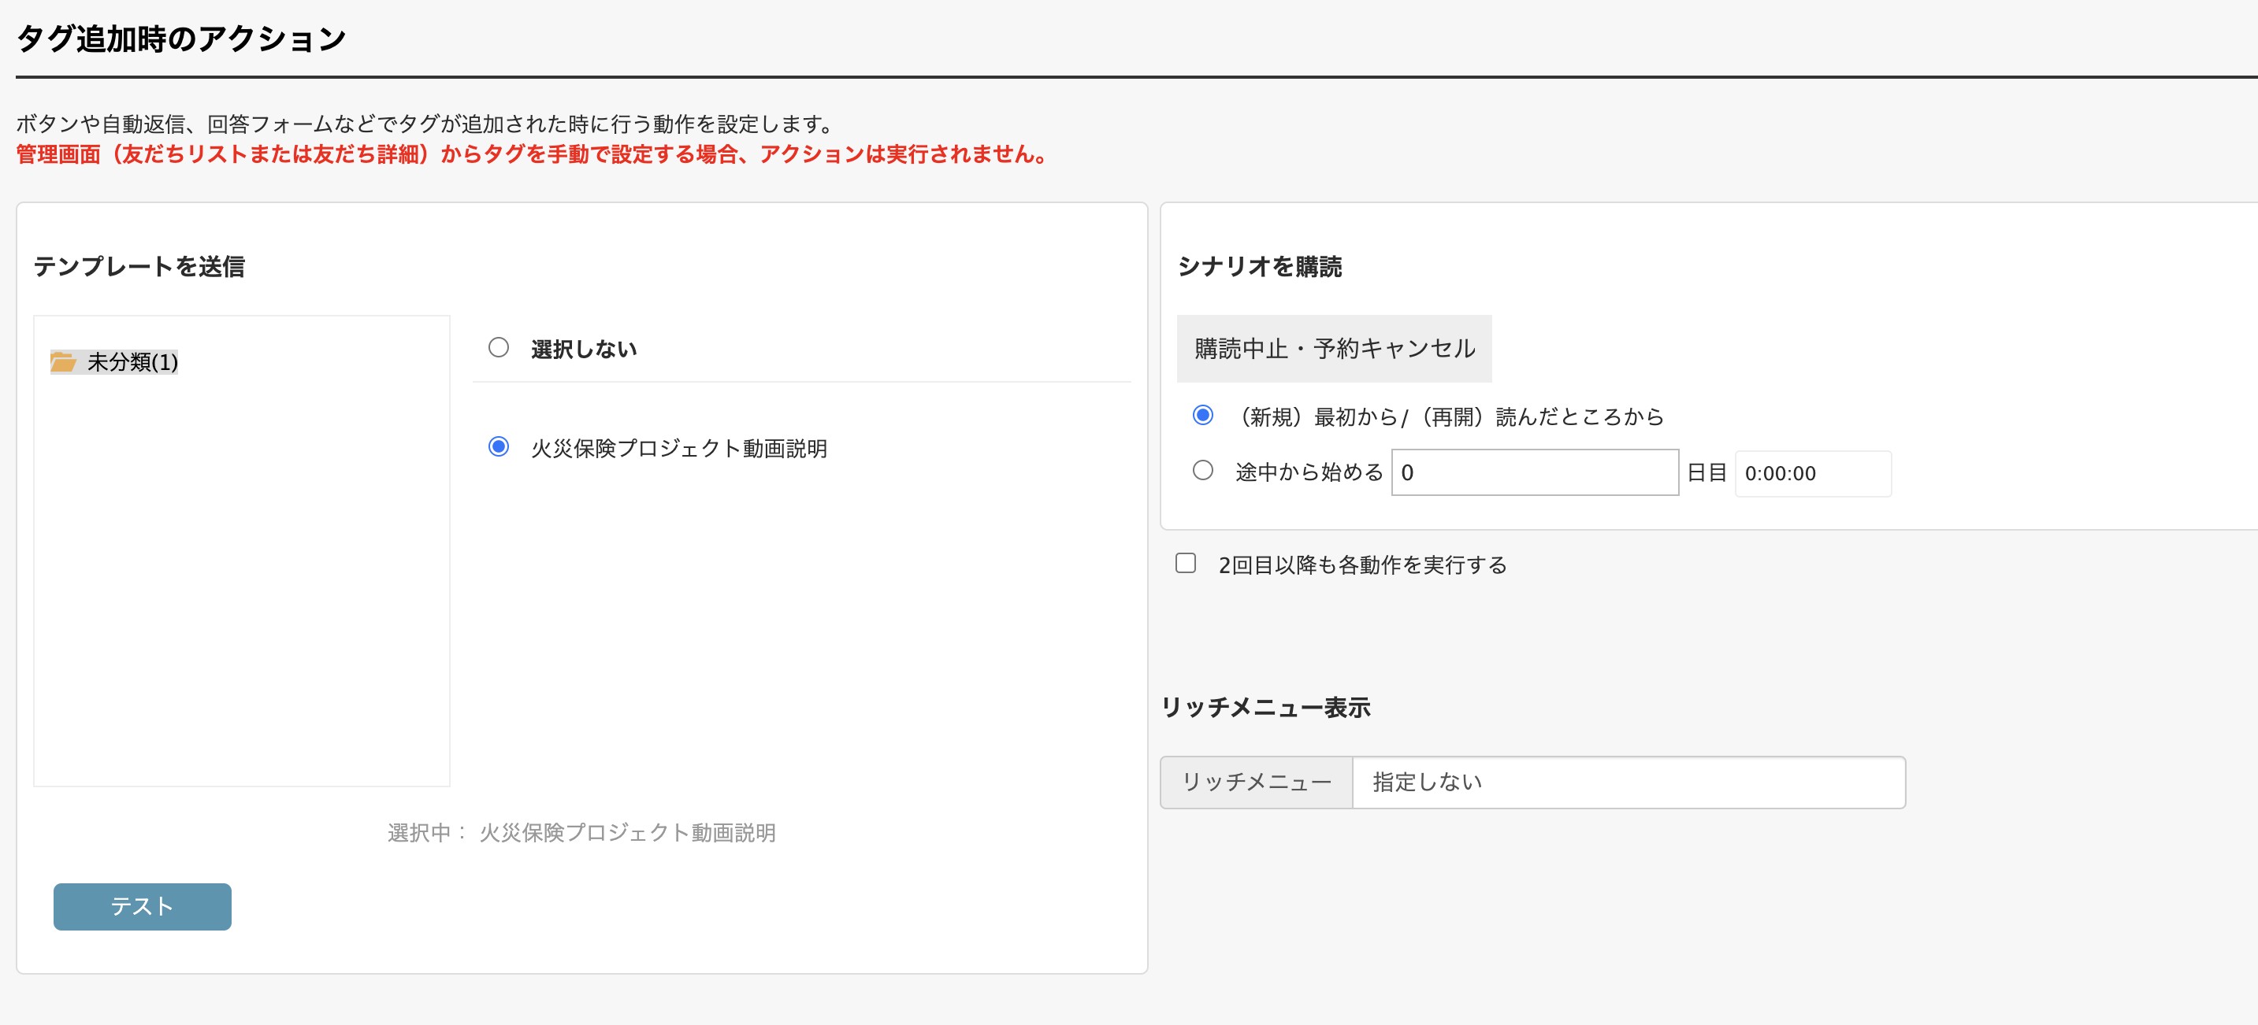
Task: Click the テンプレートを送信 heading
Action: click(139, 266)
